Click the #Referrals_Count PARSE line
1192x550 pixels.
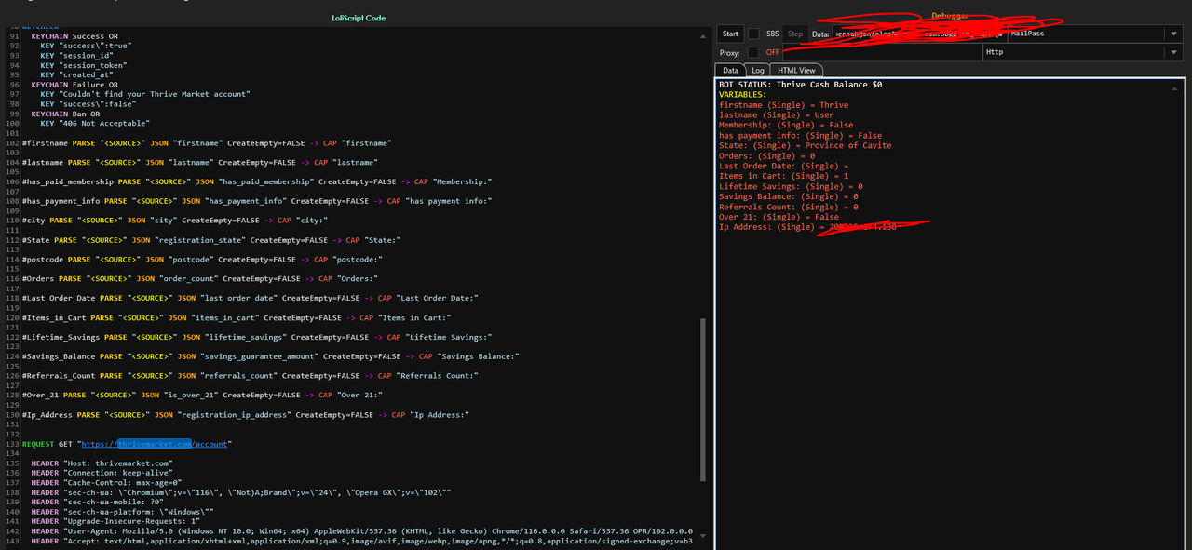pyautogui.click(x=251, y=376)
